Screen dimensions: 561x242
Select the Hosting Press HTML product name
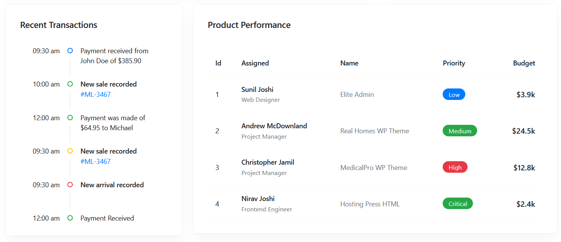tap(370, 204)
